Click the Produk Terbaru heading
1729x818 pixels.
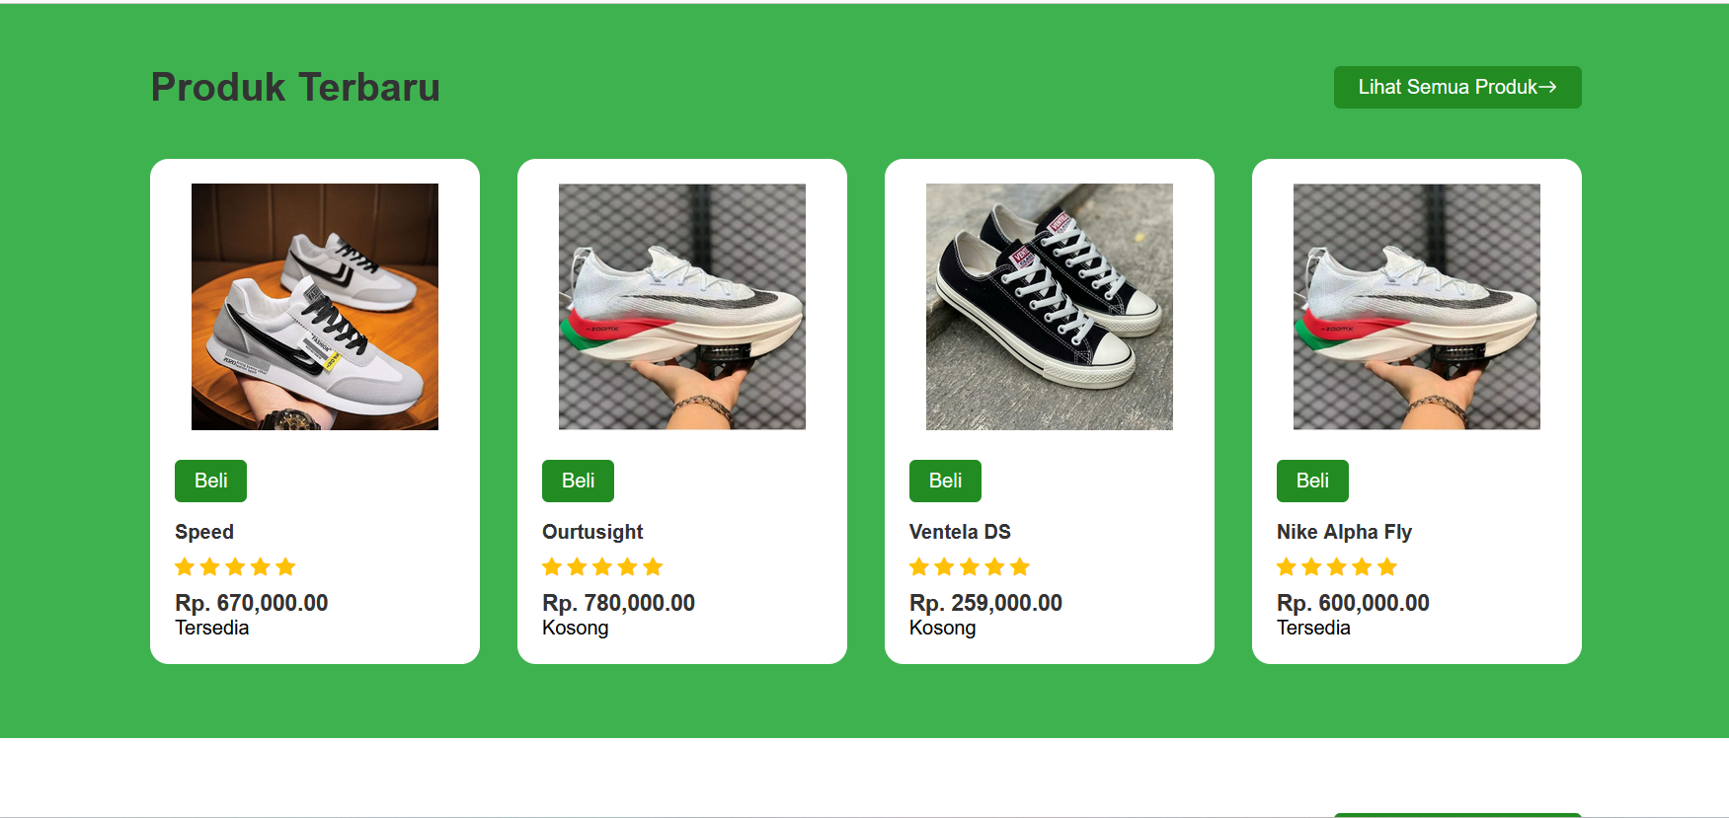pyautogui.click(x=294, y=87)
